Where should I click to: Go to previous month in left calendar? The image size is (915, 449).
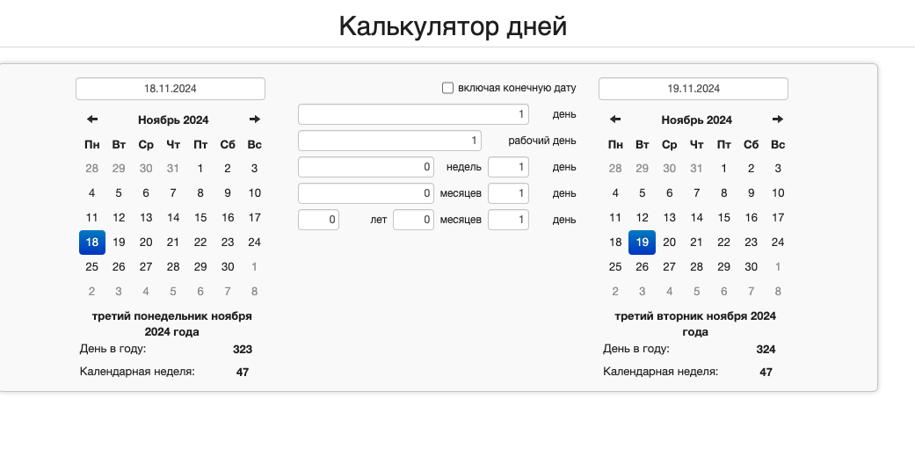(92, 119)
